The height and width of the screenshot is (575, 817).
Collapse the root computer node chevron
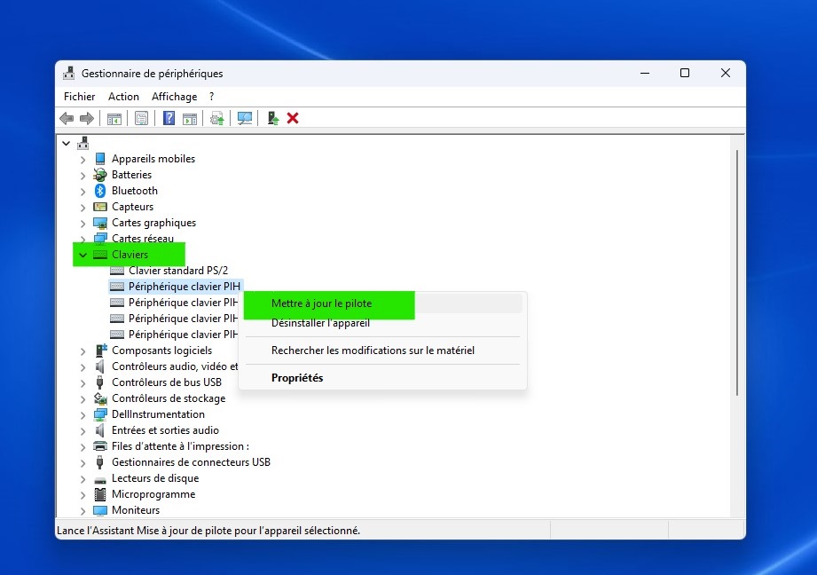coord(67,143)
